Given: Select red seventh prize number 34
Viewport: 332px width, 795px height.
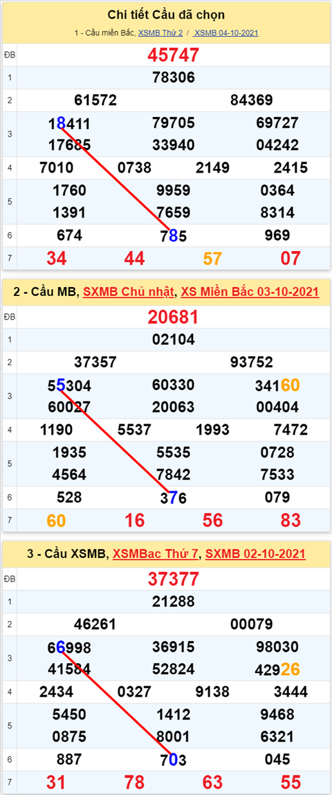Looking at the screenshot, I should coord(56,259).
